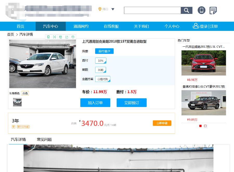This screenshot has width=234, height=172.
Task: Click the ¥8.98万 price text
Action: tap(192, 80)
